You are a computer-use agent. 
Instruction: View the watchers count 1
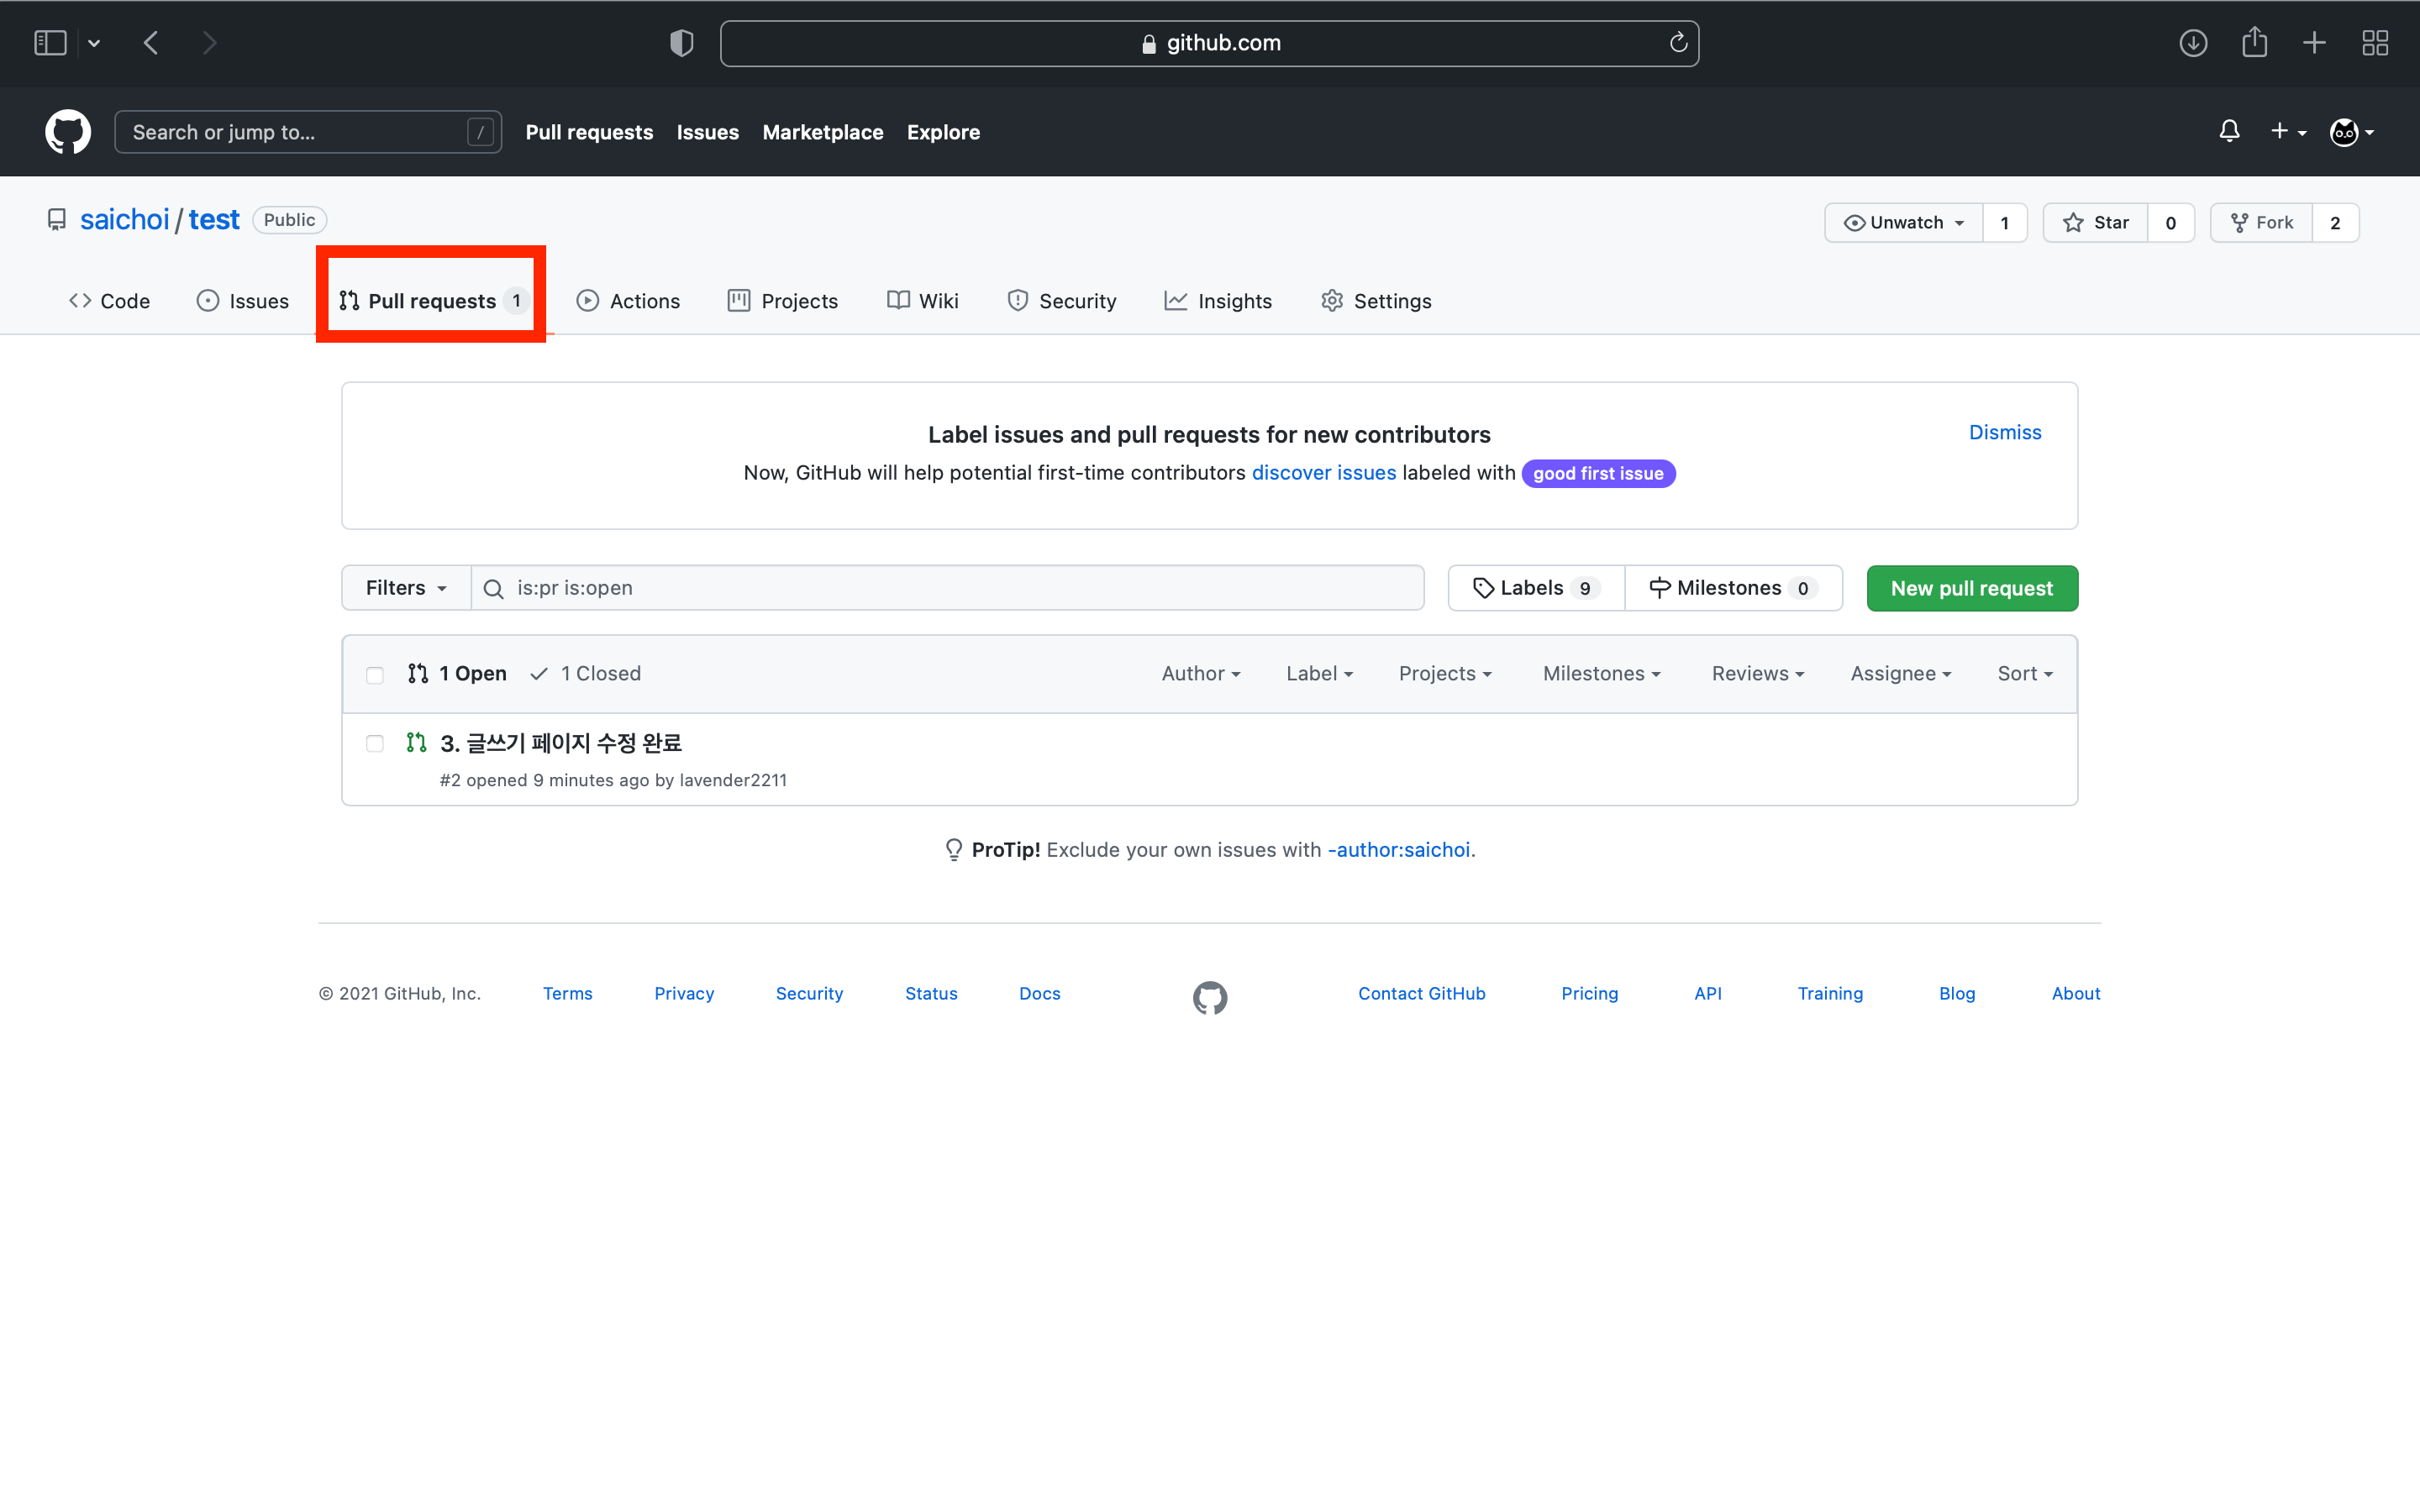coord(2004,222)
